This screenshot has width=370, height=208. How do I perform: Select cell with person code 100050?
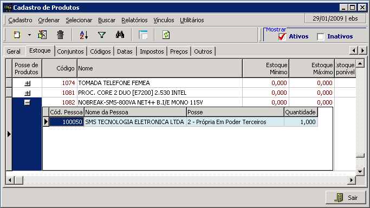(66, 122)
